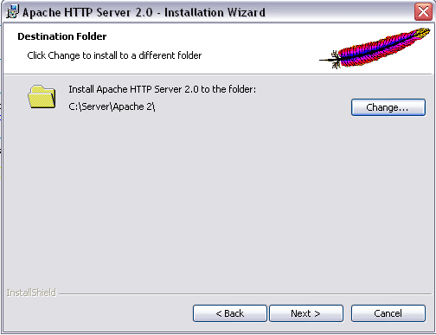This screenshot has height=335, width=436.
Task: Open the installer icon in the title bar
Action: tap(12, 12)
